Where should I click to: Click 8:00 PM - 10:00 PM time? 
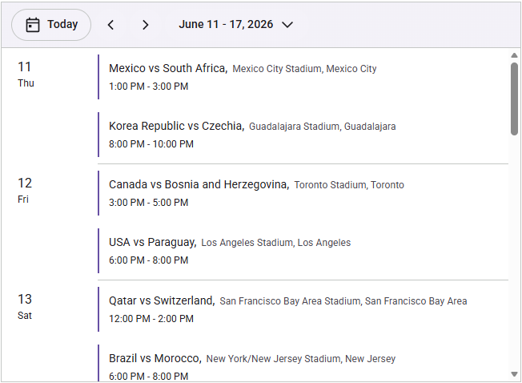pos(151,144)
